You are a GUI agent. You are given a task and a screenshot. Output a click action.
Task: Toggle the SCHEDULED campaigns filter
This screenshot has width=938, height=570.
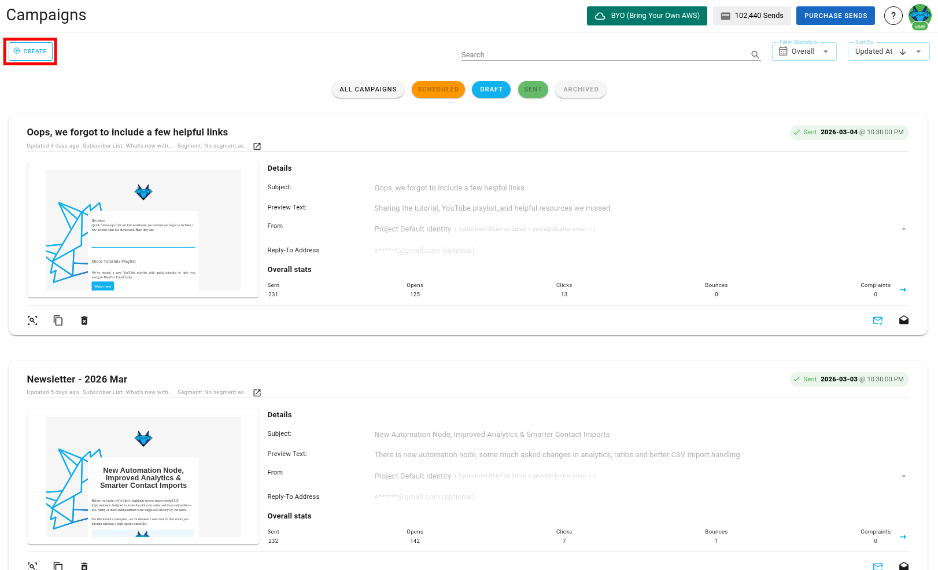tap(438, 89)
